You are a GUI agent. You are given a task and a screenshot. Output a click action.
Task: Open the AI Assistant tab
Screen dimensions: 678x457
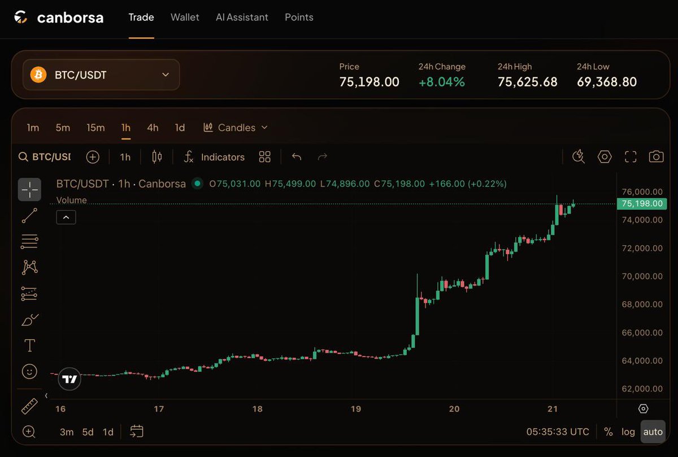[x=242, y=18]
